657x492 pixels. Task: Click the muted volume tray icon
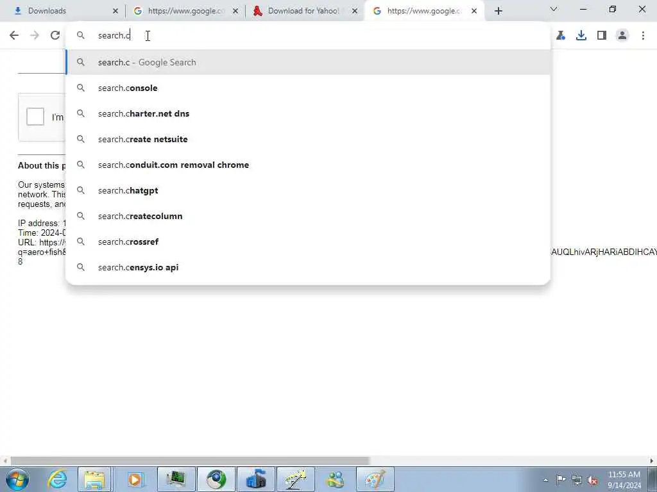point(592,480)
